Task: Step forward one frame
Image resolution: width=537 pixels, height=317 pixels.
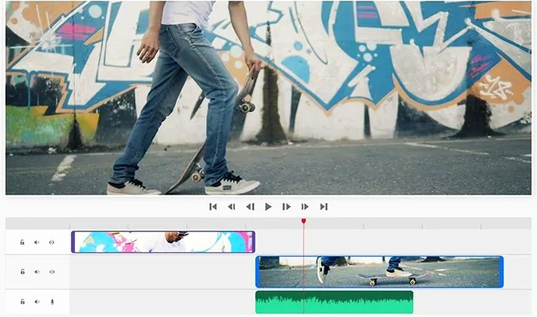Action: click(287, 207)
